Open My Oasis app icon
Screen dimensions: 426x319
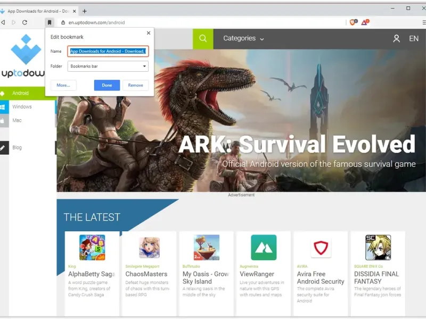pyautogui.click(x=207, y=247)
